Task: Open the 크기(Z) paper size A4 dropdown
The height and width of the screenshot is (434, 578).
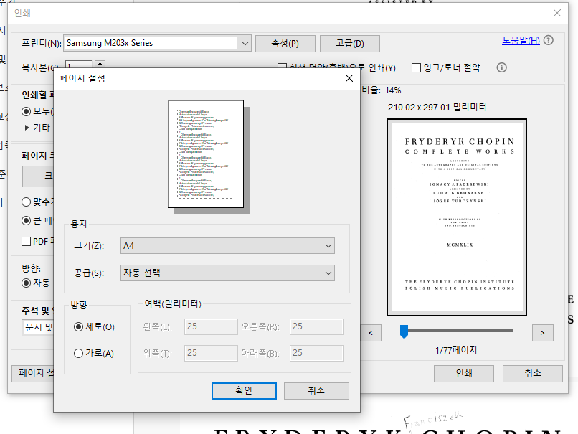Action: click(x=227, y=246)
